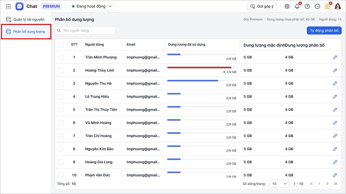This screenshot has width=346, height=194.
Task: Check the box for Nguyễn Thu Hà
Action: click(x=61, y=83)
